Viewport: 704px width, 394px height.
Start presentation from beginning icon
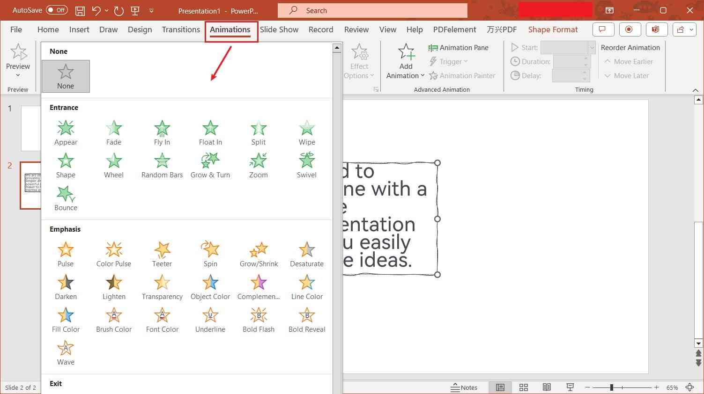[x=135, y=10]
